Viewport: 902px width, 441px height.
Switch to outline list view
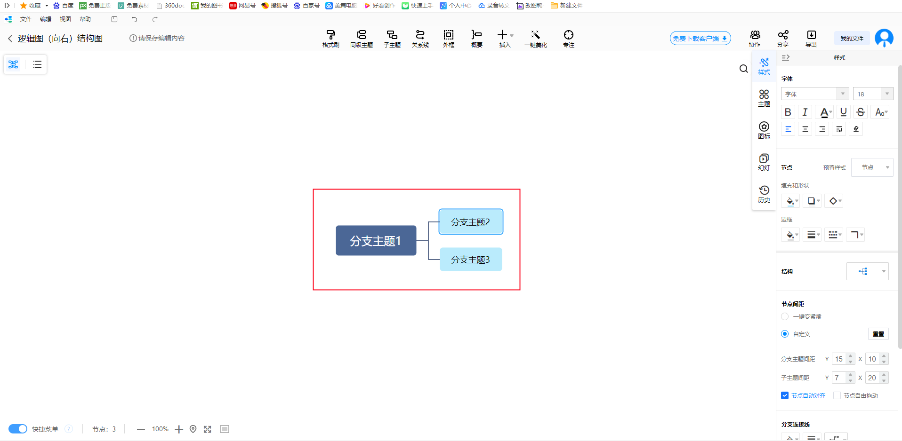37,64
